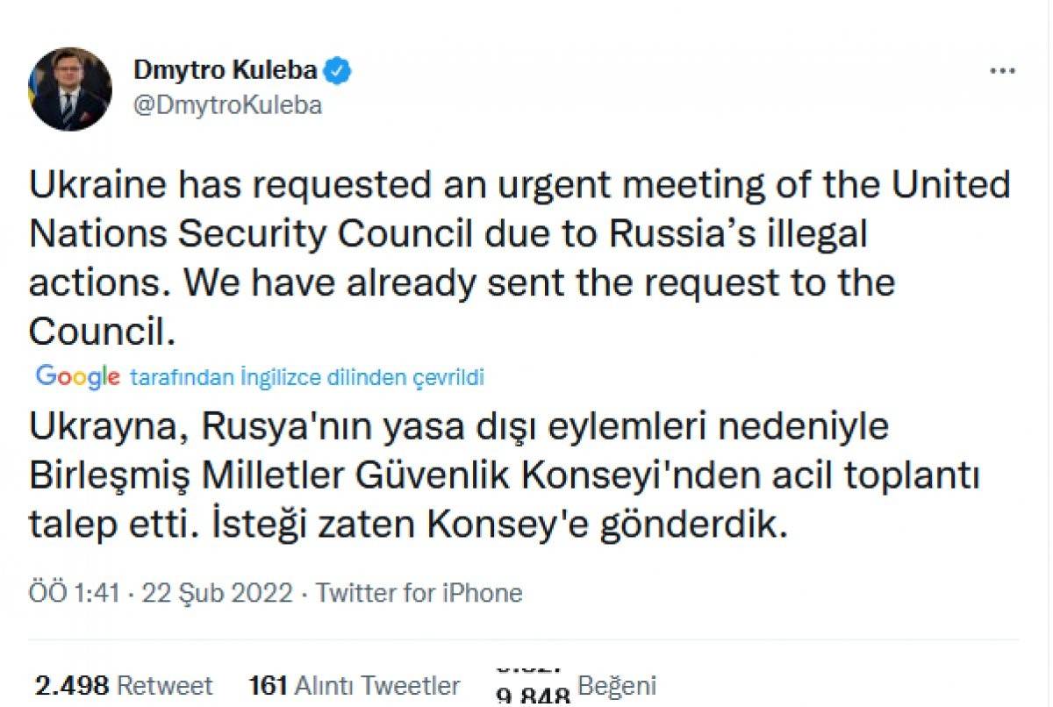Click the blue verified badge
The width and height of the screenshot is (1053, 707).
tap(339, 70)
